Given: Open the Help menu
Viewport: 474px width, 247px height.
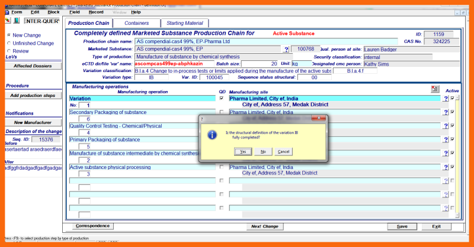Looking at the screenshot, I should pos(136,12).
